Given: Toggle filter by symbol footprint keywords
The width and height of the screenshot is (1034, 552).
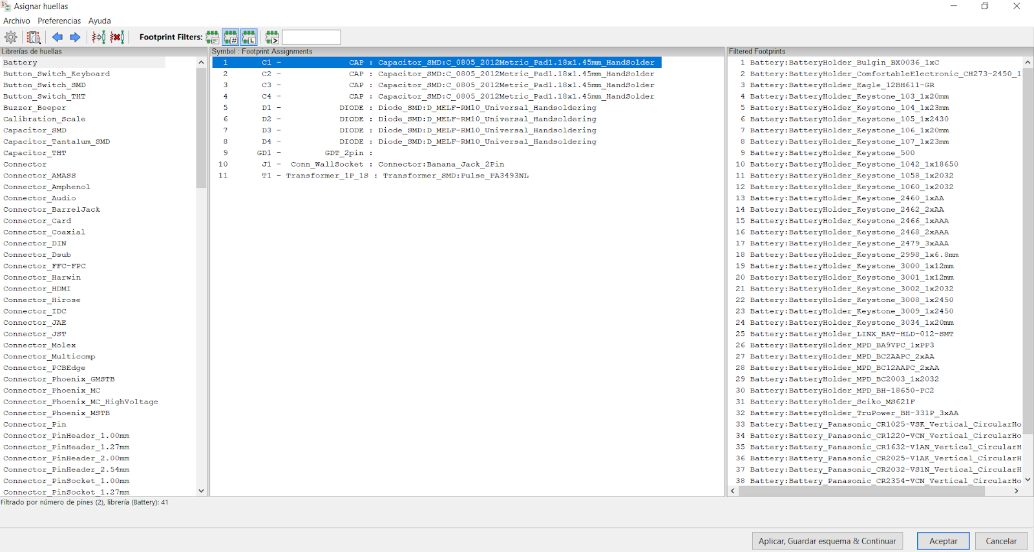Looking at the screenshot, I should (212, 37).
